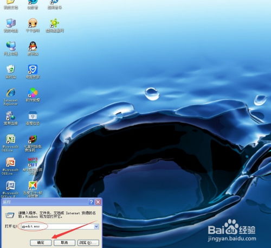The image size is (271, 248).
Task: Click 取消 (Cancel) in the Run dialog
Action: click(x=64, y=243)
